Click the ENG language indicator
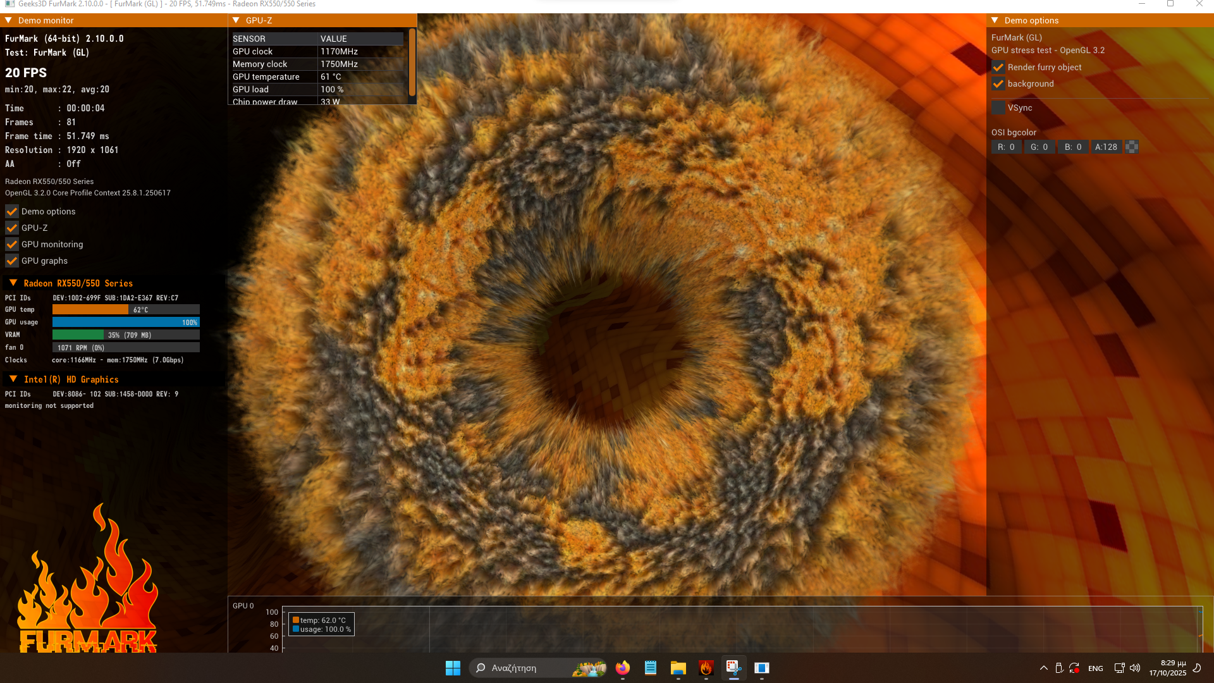This screenshot has height=683, width=1214. click(1096, 668)
